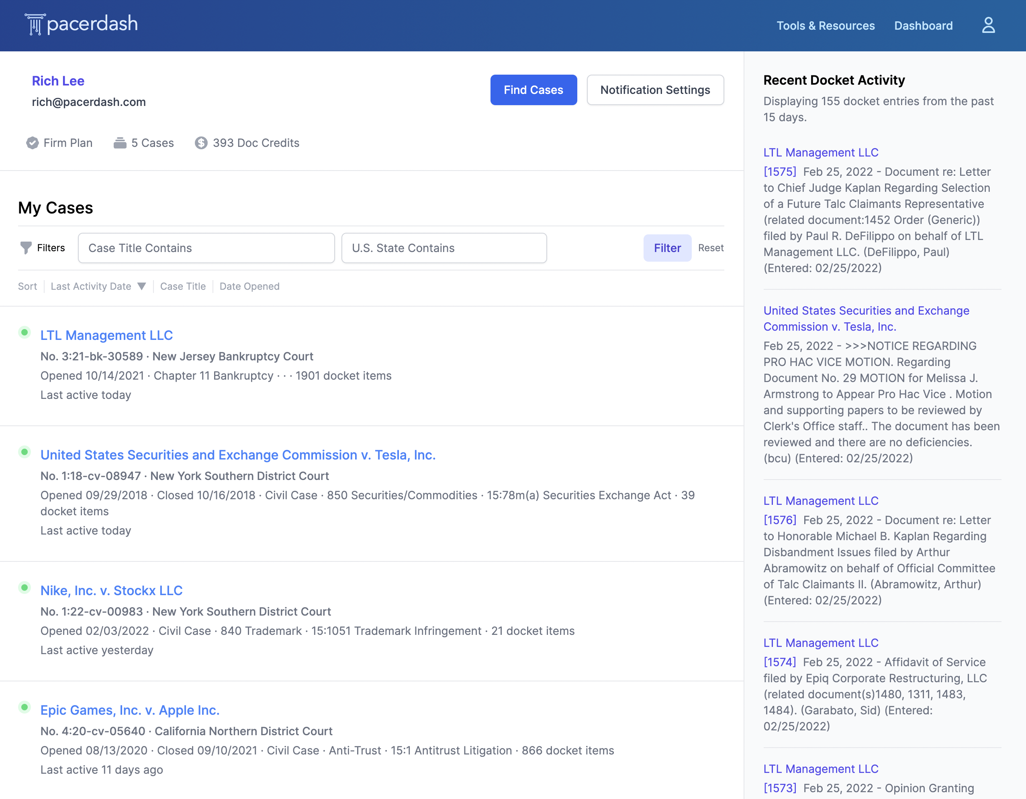Focus the U.S. State Contains field
Screen dimensions: 1026x799
point(444,248)
